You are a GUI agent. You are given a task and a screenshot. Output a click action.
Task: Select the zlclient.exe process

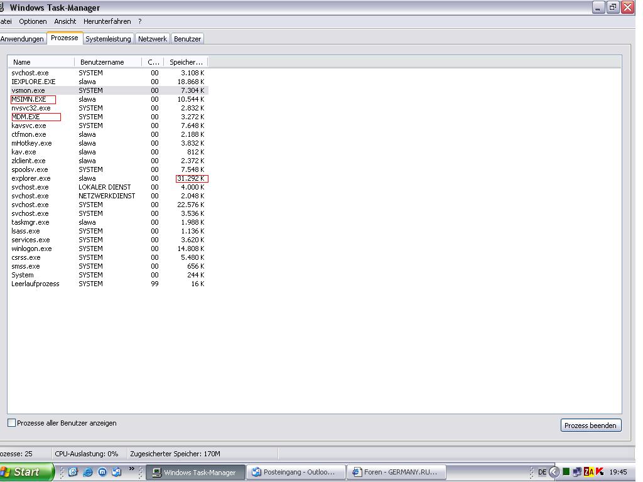tap(108, 161)
